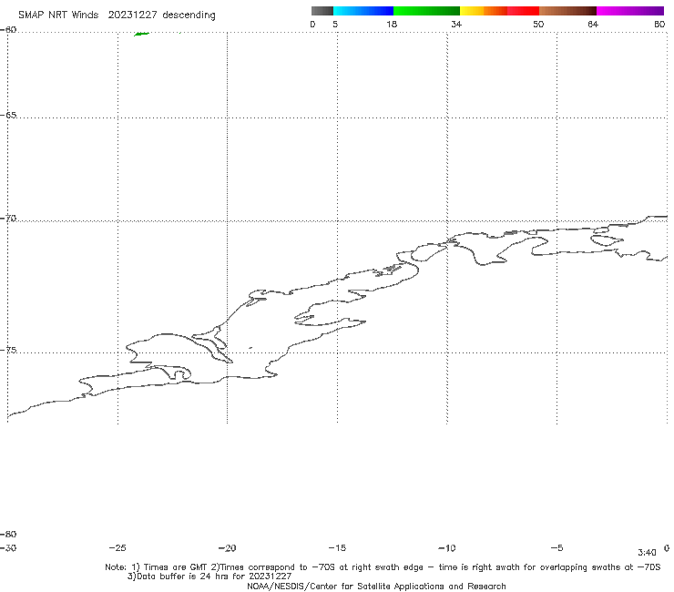Viewport: 674px width, 592px height.
Task: Click the green wind data patch near -60 latitude
Action: pyautogui.click(x=142, y=34)
